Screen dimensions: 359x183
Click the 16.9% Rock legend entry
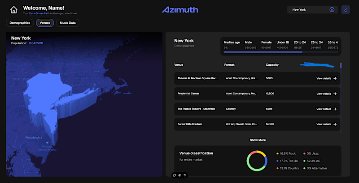click(286, 153)
